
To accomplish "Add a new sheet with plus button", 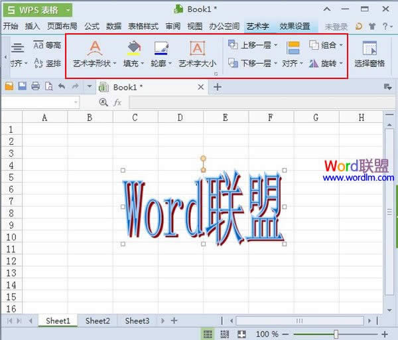I will [x=174, y=321].
